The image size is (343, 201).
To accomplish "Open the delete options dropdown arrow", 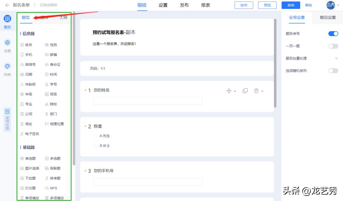I will coord(263,90).
